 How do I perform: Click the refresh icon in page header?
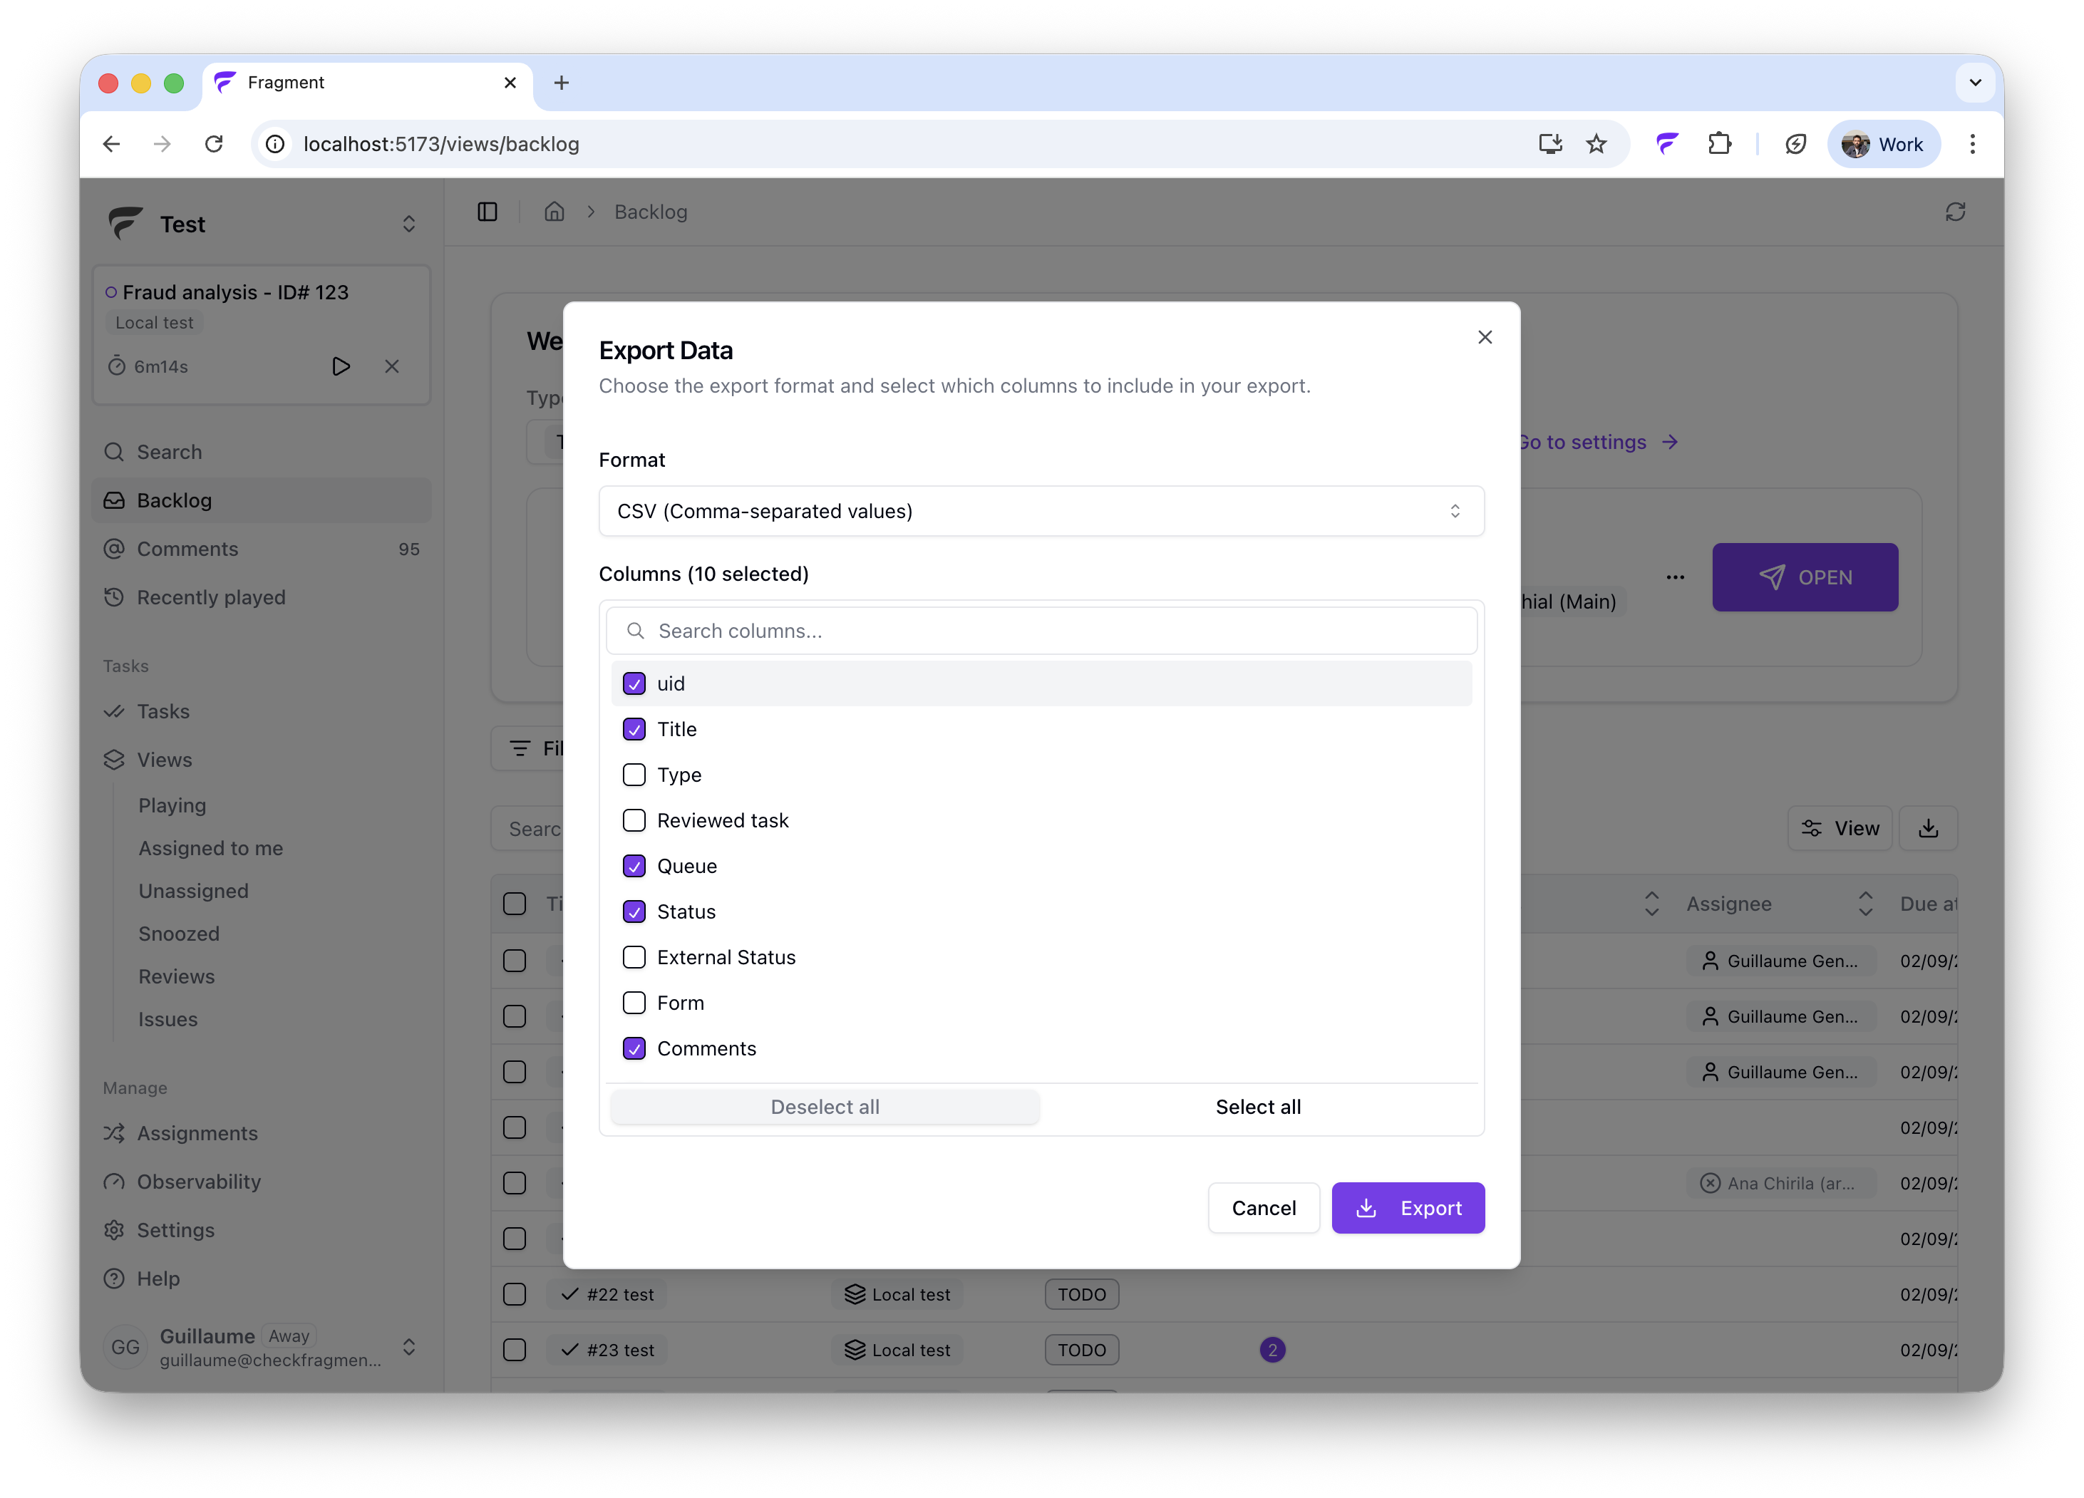coord(1954,212)
